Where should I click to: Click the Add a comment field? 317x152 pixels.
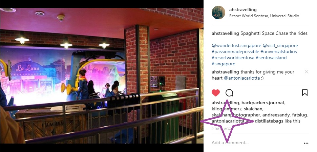coord(257,143)
